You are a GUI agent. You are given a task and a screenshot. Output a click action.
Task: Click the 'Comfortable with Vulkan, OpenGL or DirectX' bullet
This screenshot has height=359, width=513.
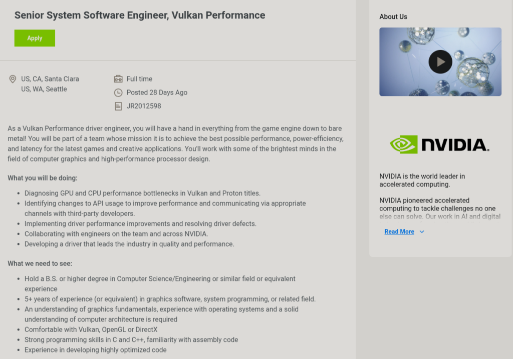(x=91, y=329)
